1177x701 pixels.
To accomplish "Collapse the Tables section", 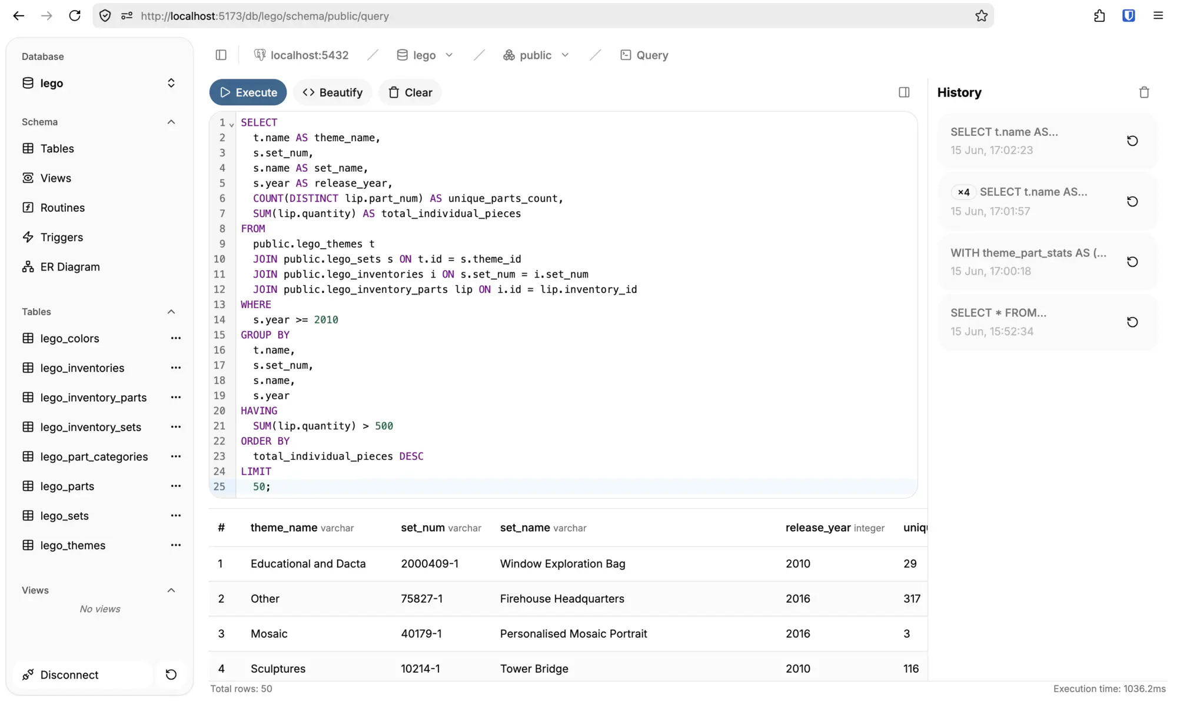I will click(x=171, y=312).
